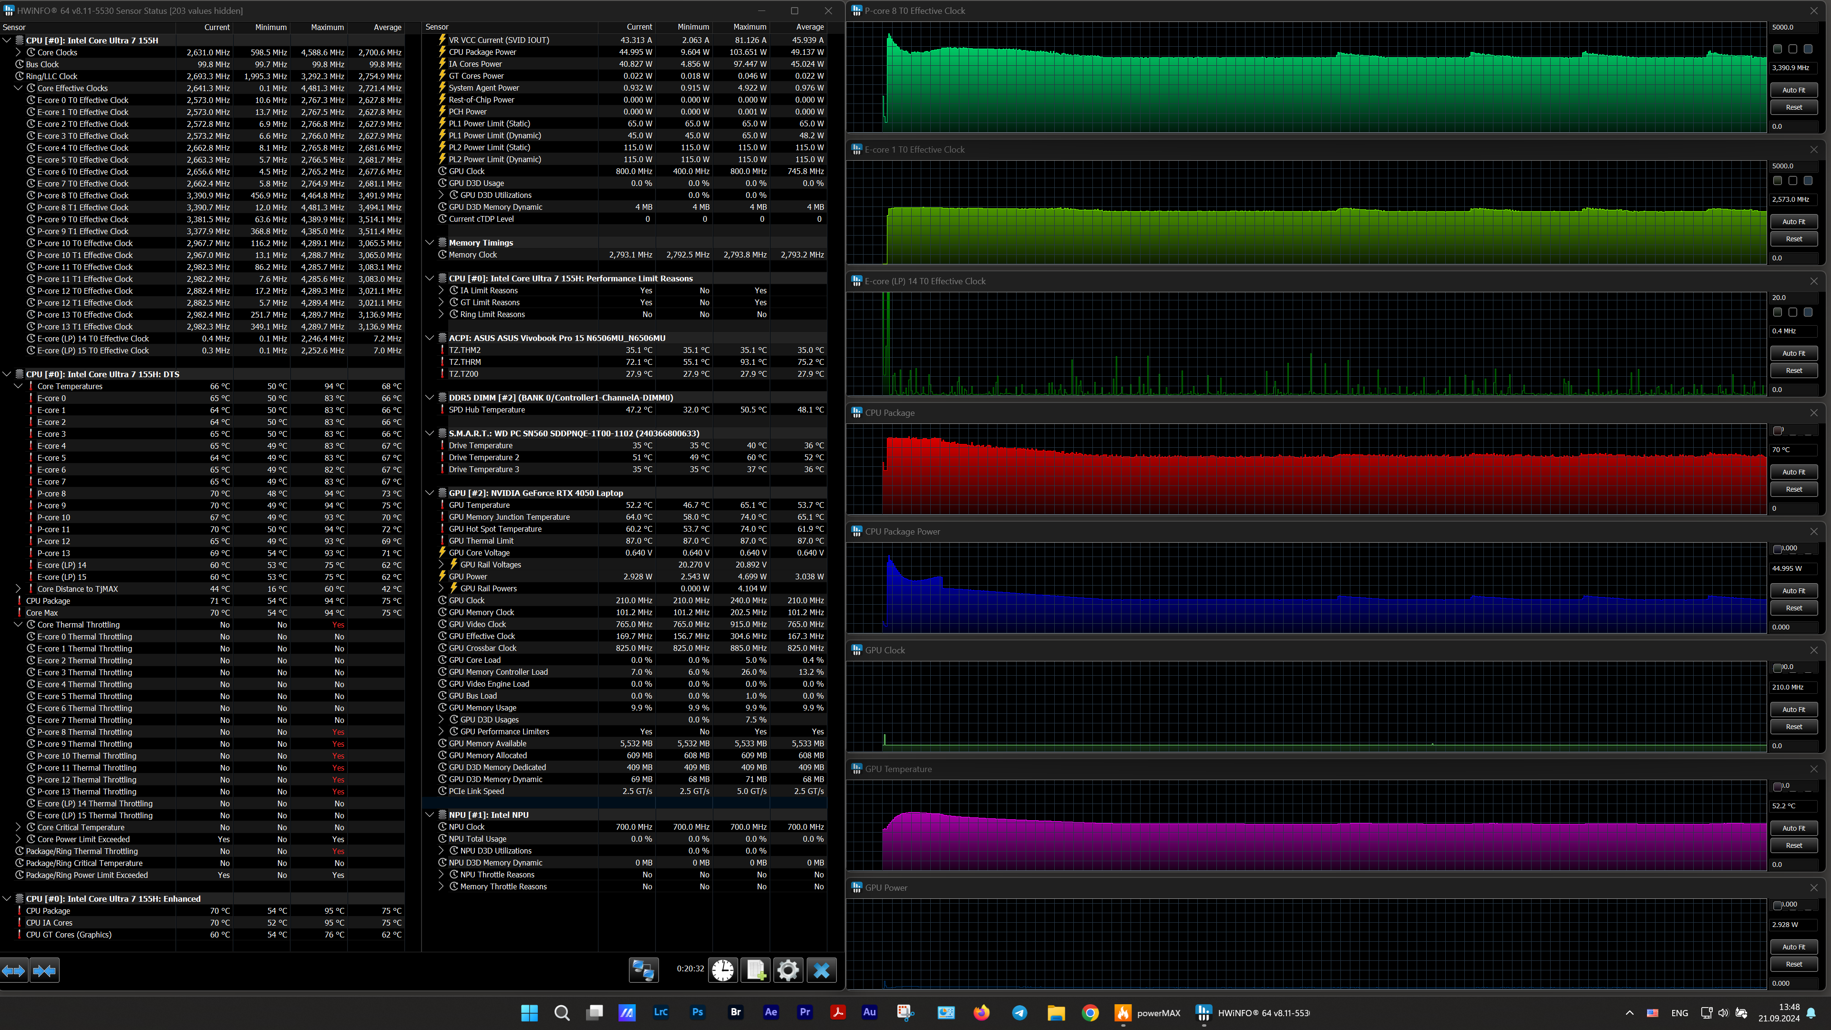
Task: Select the CPU Package Power sensor row
Action: click(x=483, y=52)
